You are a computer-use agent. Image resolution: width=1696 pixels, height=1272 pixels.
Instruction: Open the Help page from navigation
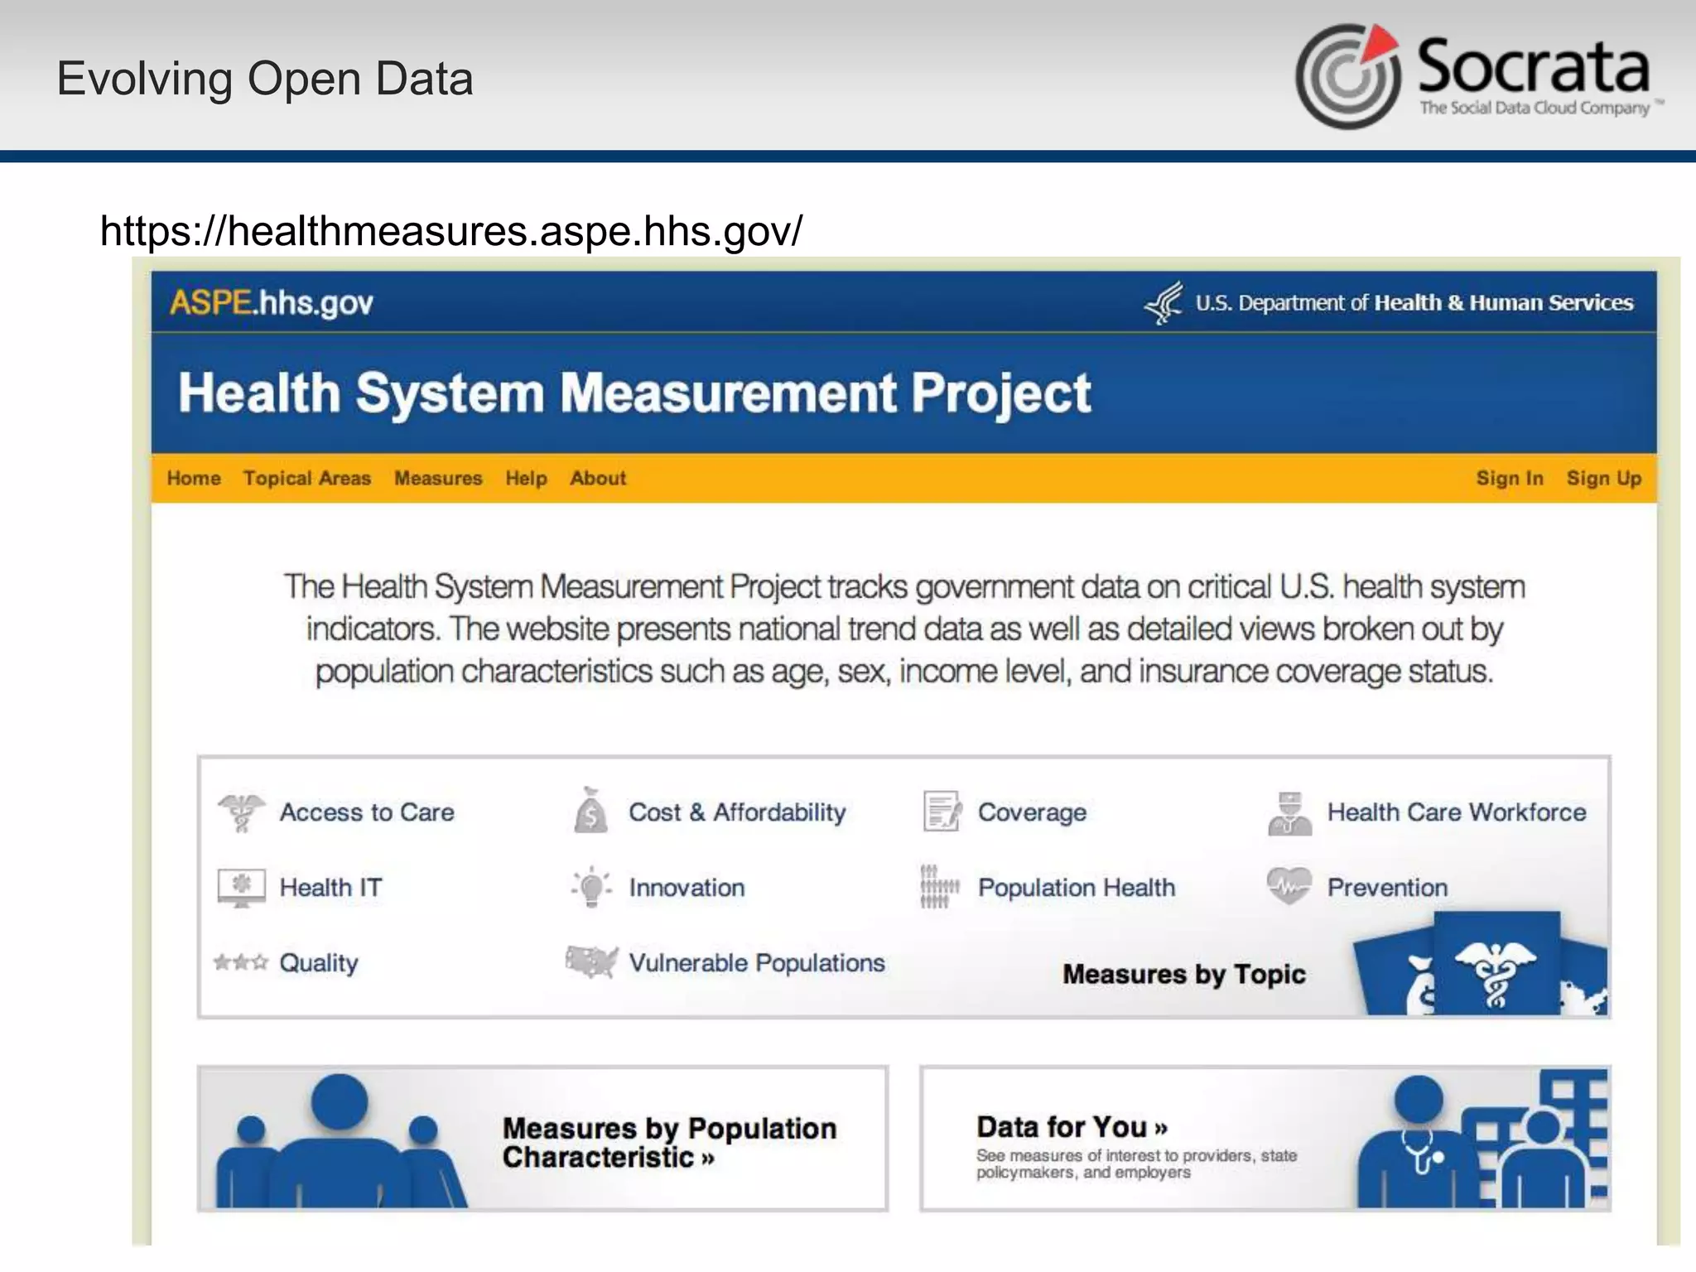[x=526, y=479]
